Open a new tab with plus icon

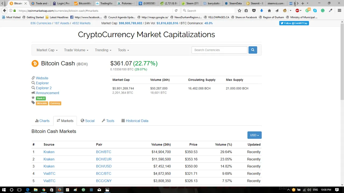tap(303, 3)
